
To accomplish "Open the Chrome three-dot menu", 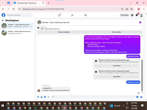I will pos(144,9).
